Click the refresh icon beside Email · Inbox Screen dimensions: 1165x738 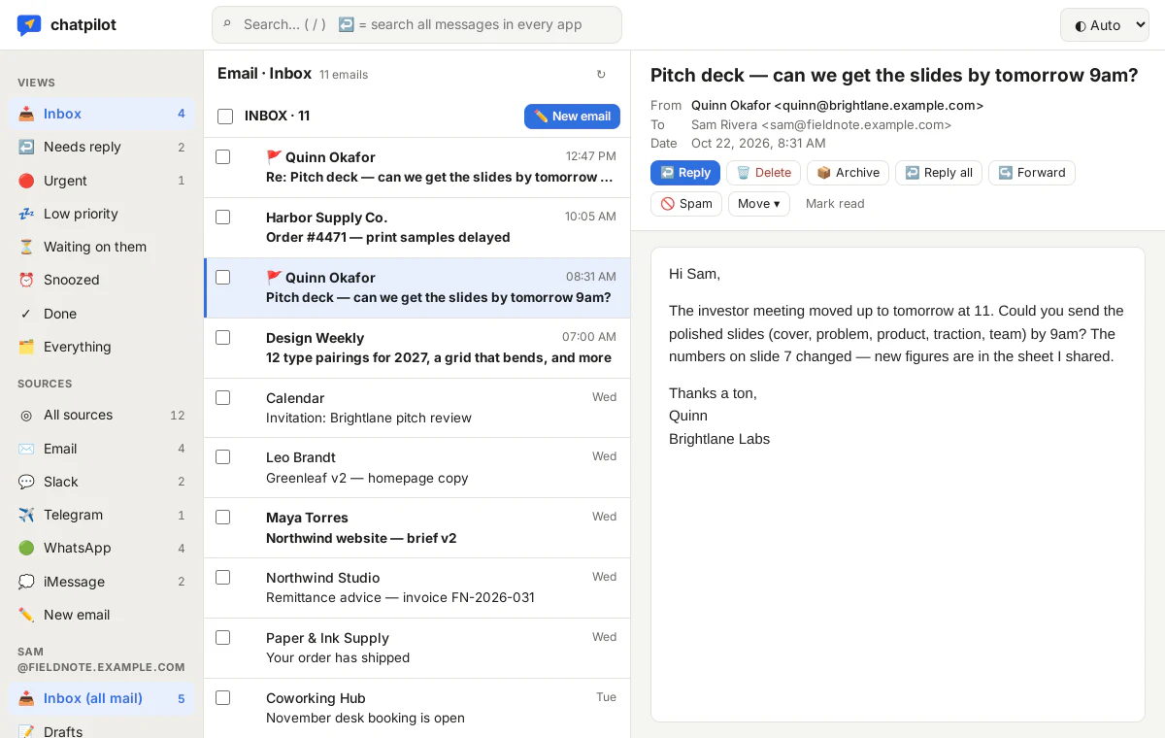click(601, 75)
